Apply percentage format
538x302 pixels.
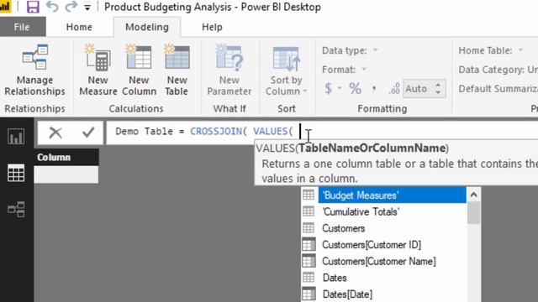(355, 89)
